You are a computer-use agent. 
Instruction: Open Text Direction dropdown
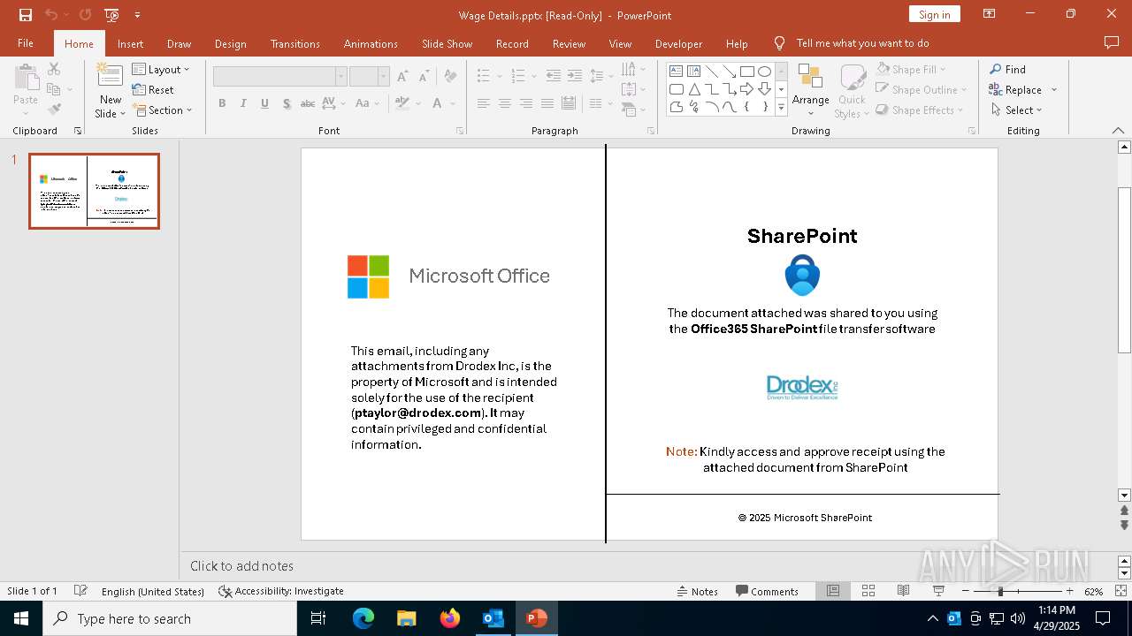coord(632,69)
